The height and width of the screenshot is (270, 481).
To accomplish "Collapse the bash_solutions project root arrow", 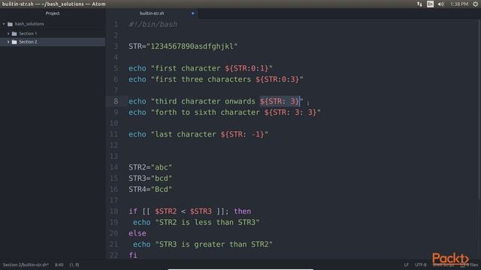I will coord(4,24).
